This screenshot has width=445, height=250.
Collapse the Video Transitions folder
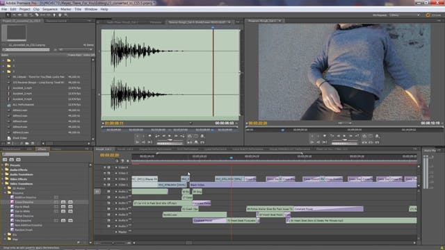pos(3,183)
